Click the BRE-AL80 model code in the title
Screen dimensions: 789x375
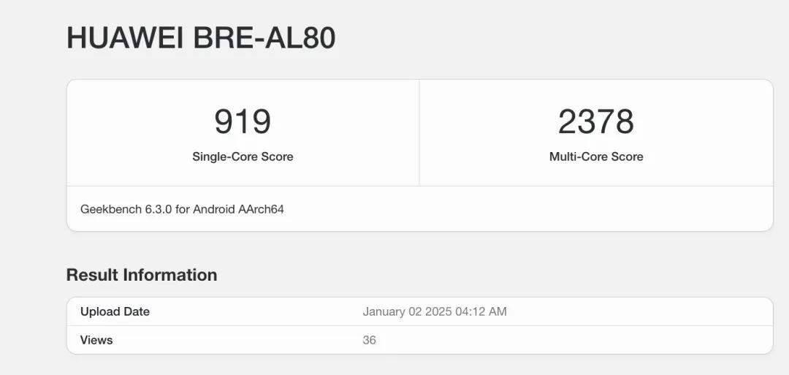(x=264, y=38)
